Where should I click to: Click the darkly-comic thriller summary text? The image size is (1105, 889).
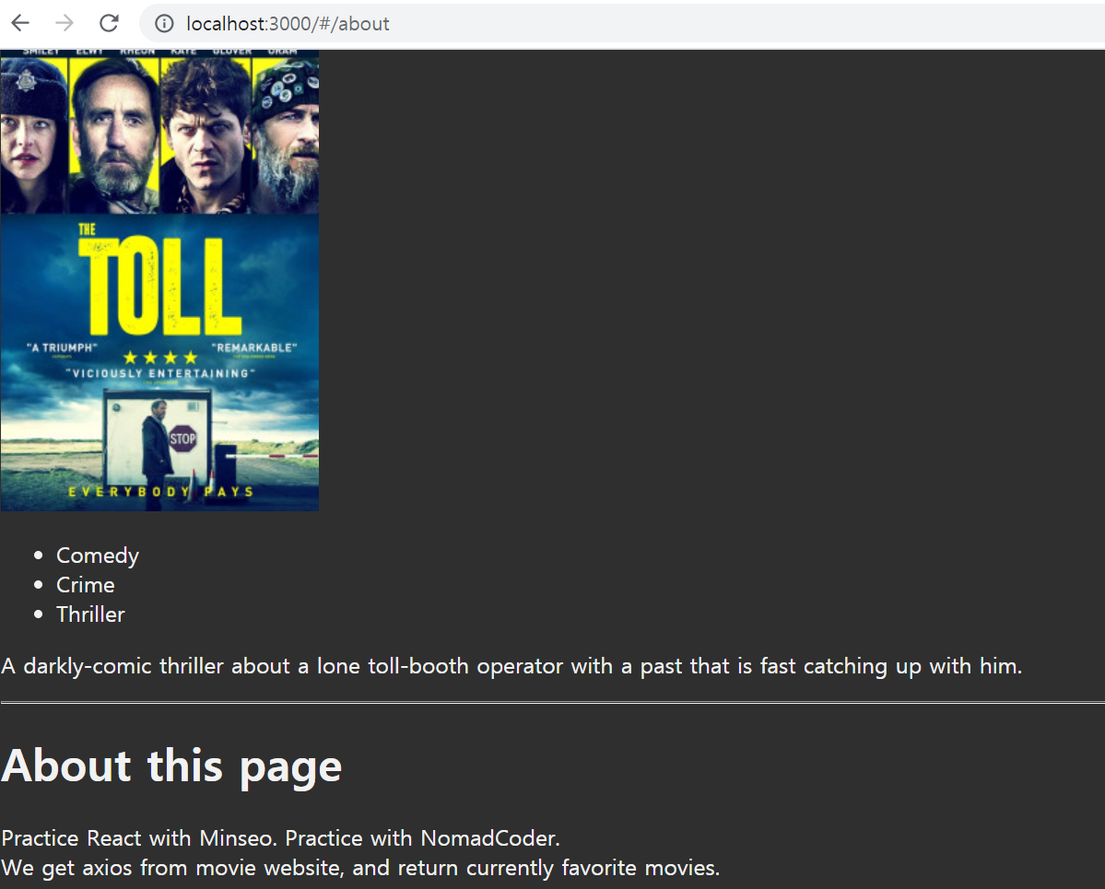(511, 666)
